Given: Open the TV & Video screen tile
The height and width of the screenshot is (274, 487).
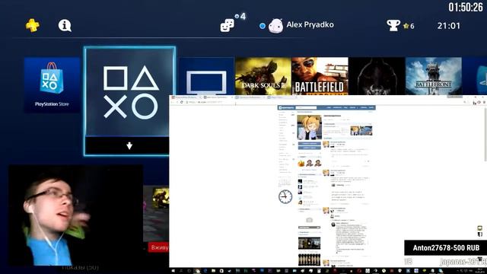Looking at the screenshot, I should (206, 76).
